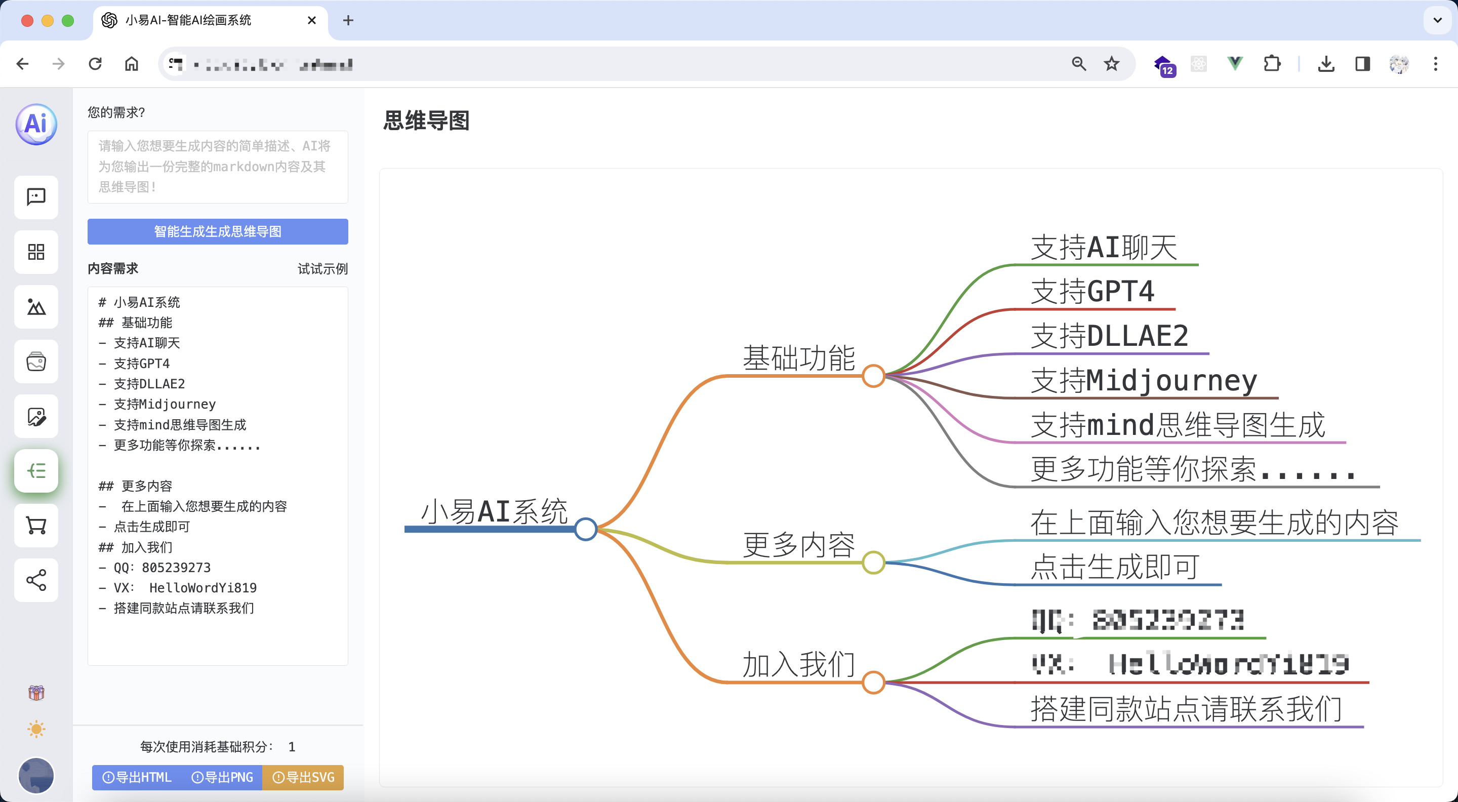Viewport: 1458px width, 802px height.
Task: Open the Chrome three-dot menu
Action: point(1435,64)
